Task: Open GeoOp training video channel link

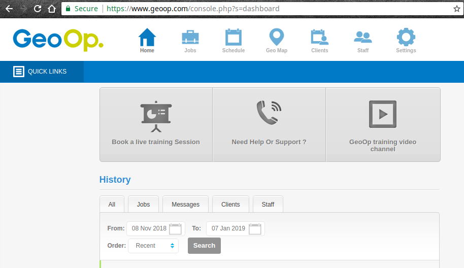Action: [383, 146]
